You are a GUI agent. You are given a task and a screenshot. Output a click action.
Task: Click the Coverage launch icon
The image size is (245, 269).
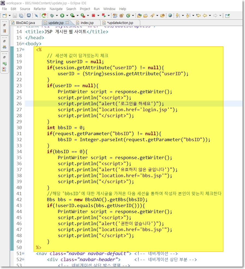[73, 16]
